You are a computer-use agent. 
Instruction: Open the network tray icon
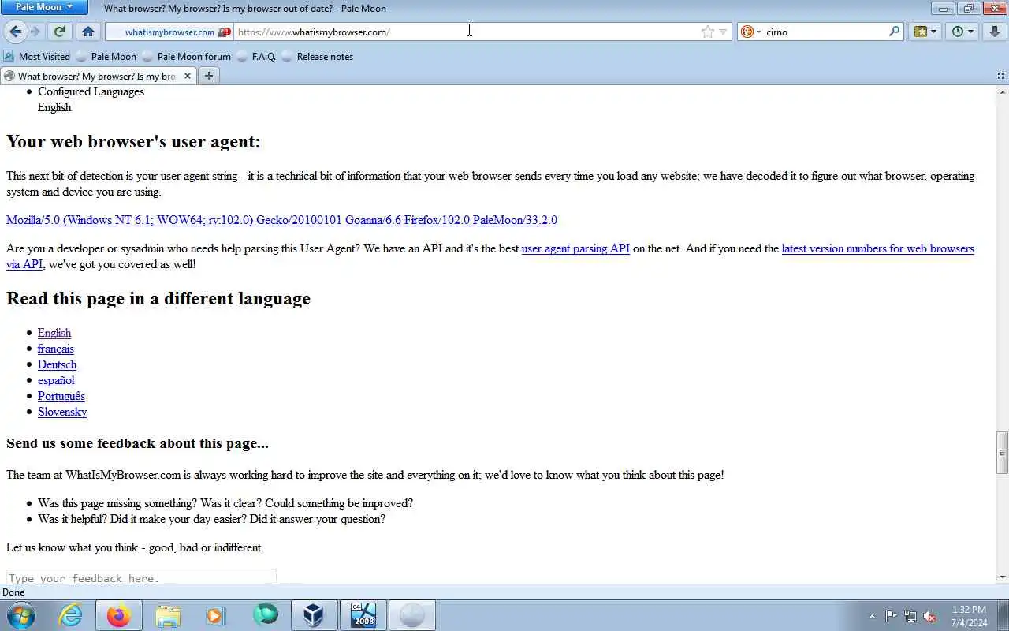point(910,616)
